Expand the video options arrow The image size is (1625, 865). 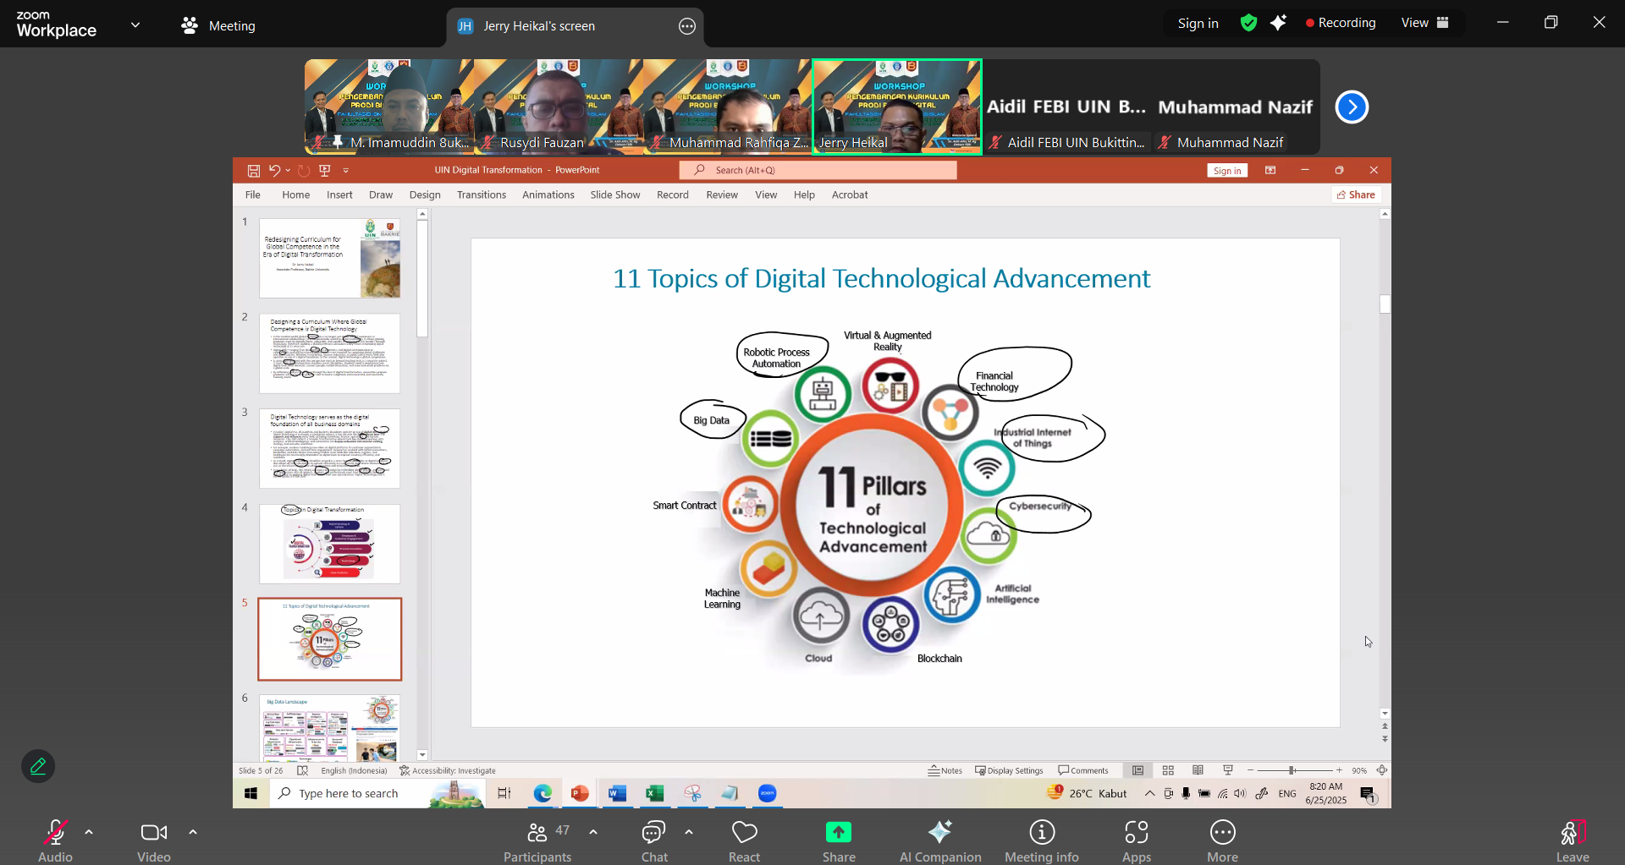(193, 833)
